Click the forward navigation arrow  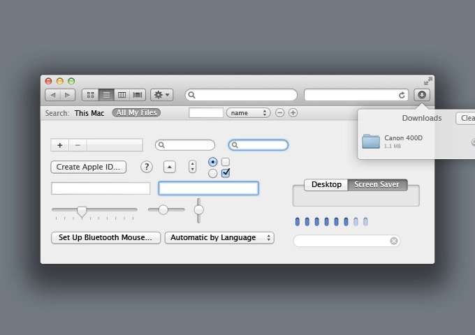tap(68, 95)
